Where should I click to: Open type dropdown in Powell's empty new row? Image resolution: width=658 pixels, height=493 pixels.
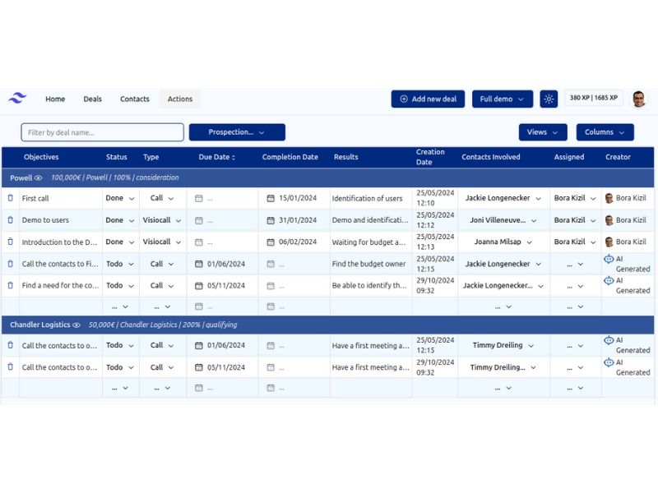point(162,306)
